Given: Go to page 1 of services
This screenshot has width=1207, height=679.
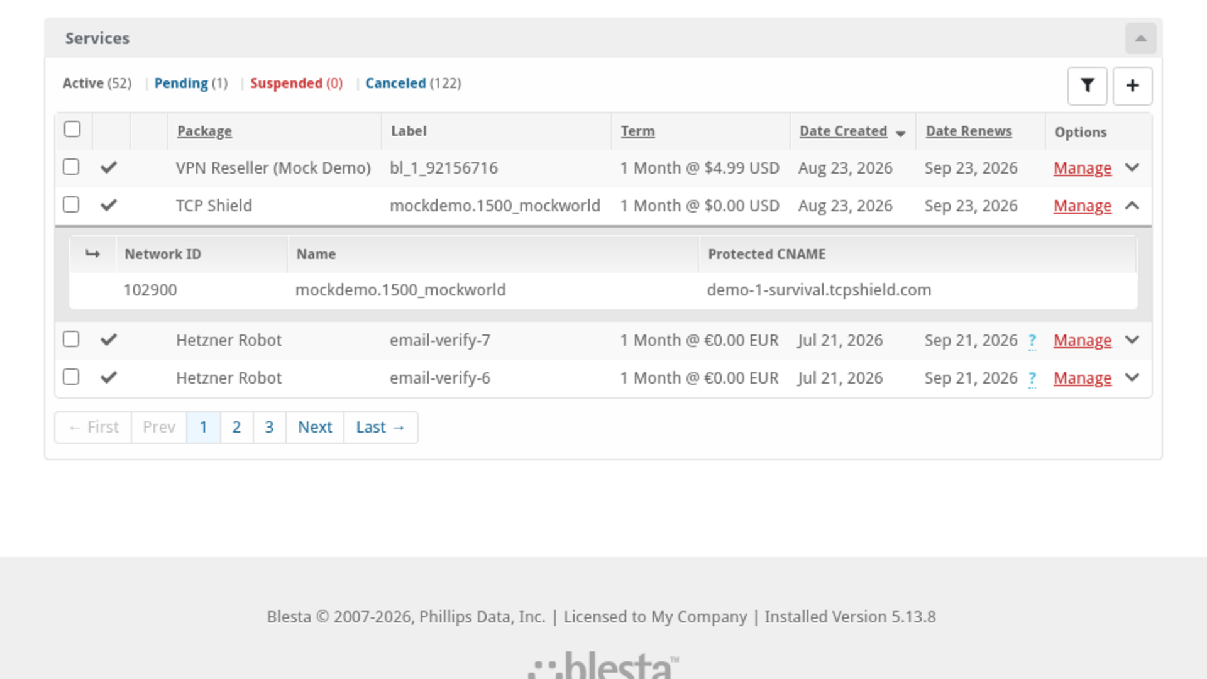Looking at the screenshot, I should (x=204, y=428).
